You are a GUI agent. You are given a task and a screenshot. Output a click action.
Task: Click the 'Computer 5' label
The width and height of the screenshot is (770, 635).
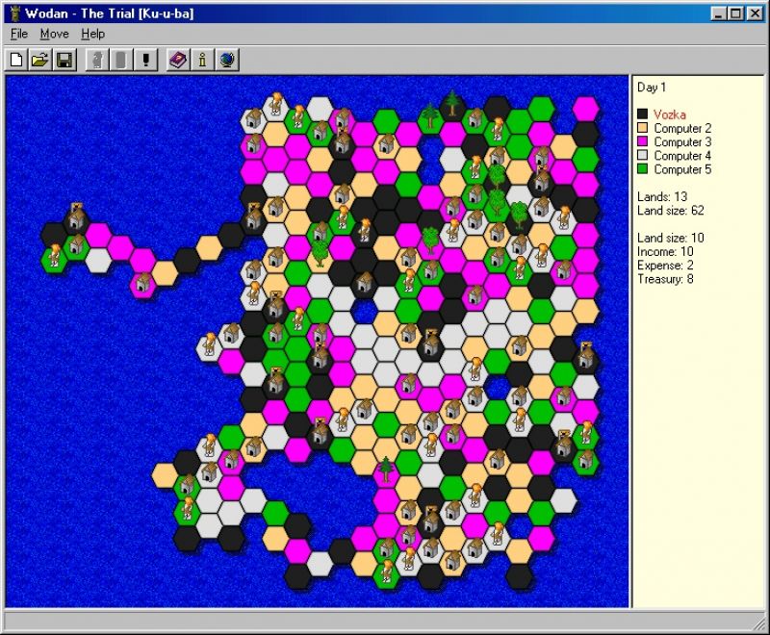coord(682,169)
